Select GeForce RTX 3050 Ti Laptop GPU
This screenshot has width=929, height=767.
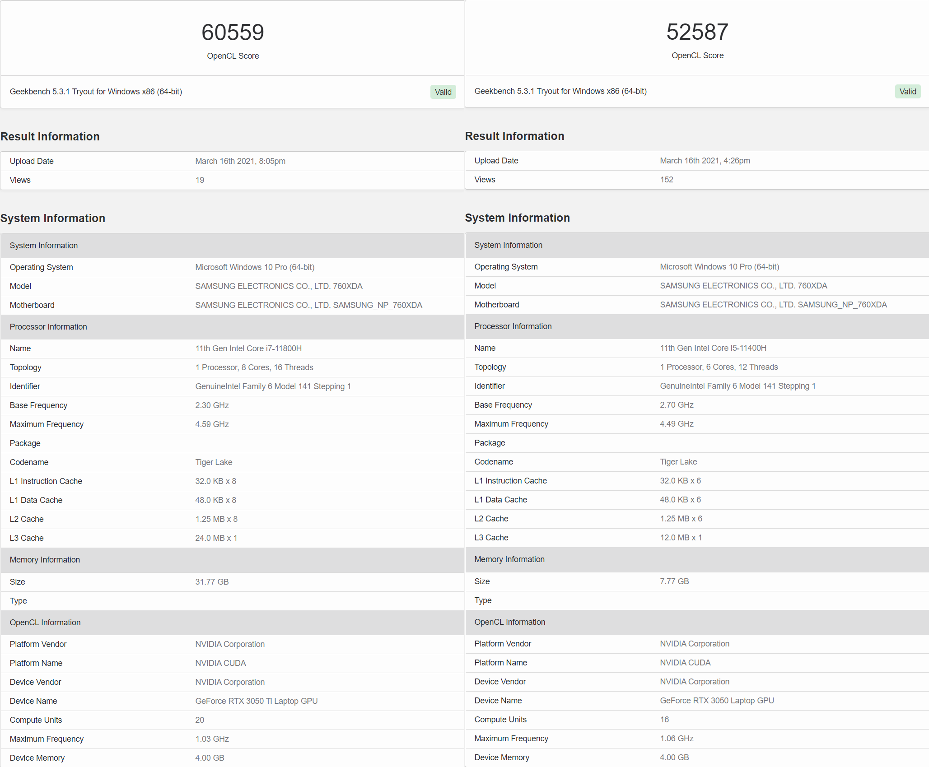[257, 701]
